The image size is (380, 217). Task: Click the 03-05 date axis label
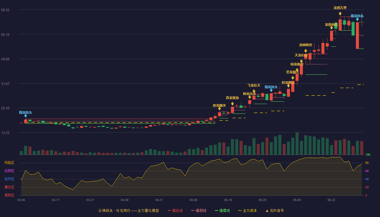coord(21,200)
